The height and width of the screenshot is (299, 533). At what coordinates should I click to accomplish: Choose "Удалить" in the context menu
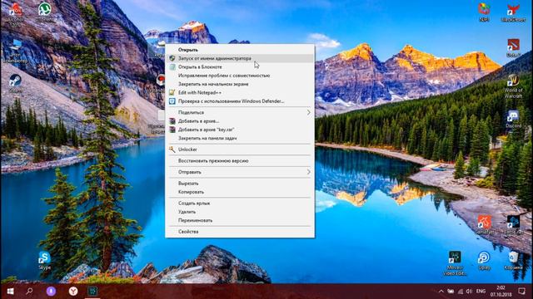point(240,212)
